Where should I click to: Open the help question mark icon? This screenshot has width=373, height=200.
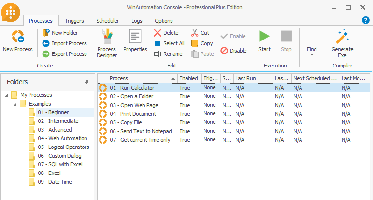(366, 20)
